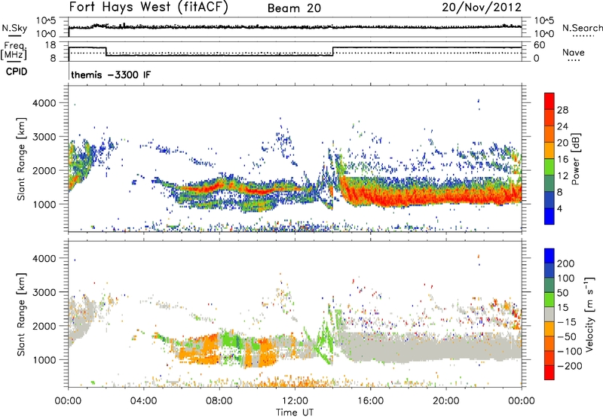
Task: Click the '4000' tick on the velocity plot
Action: coord(44,258)
